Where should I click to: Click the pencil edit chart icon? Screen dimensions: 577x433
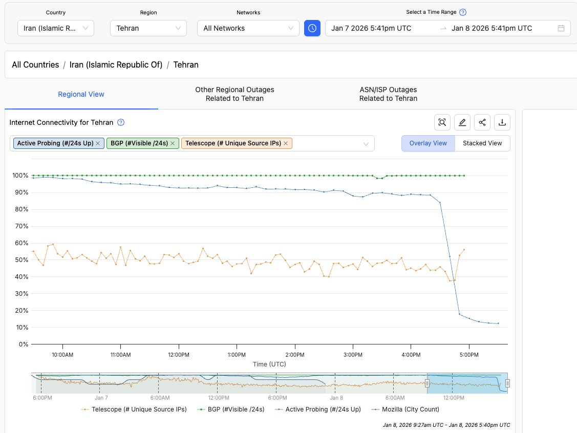coord(462,122)
